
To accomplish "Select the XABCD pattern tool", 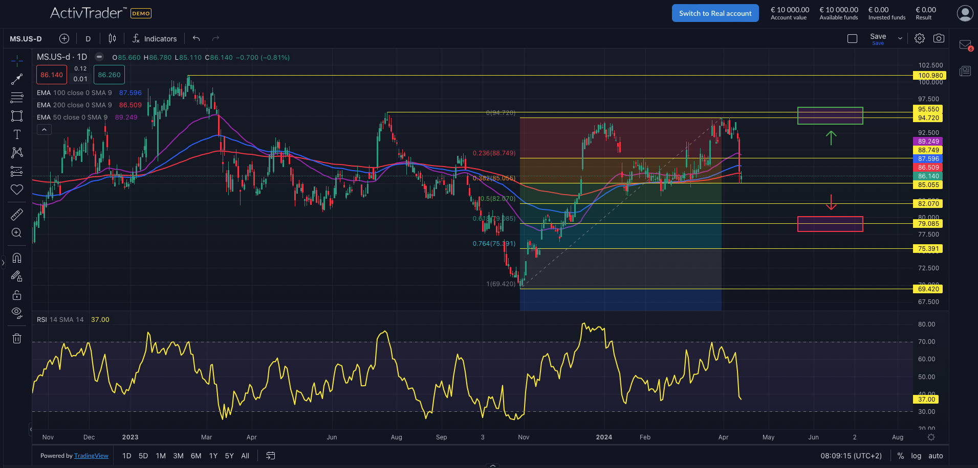I will point(17,153).
